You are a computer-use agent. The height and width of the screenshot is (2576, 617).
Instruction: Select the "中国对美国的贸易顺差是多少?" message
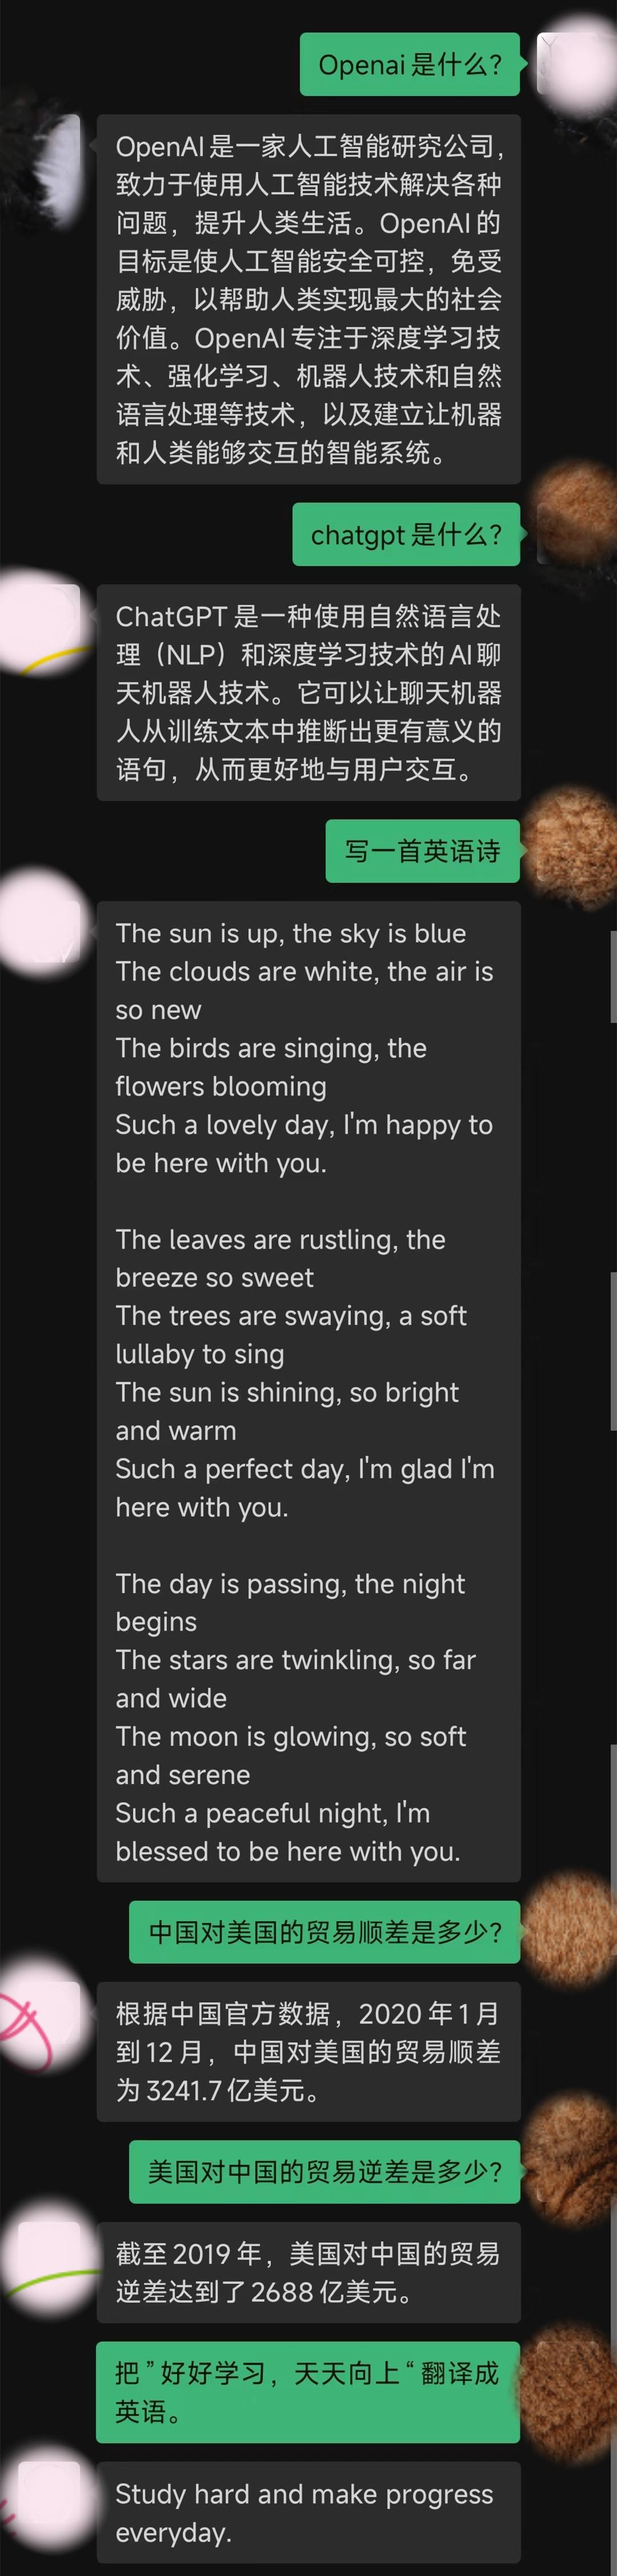point(324,1931)
